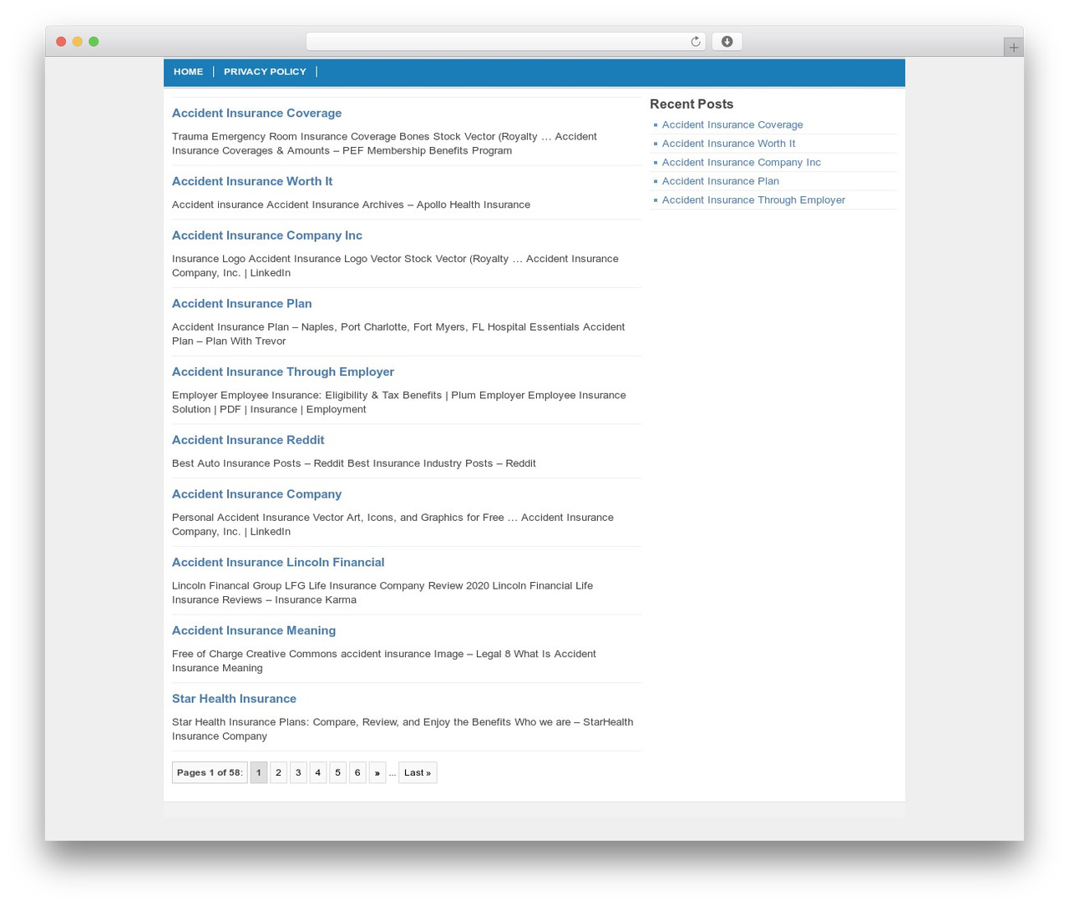Open the Accident Insurance Reddit post
The width and height of the screenshot is (1069, 905).
pos(248,440)
